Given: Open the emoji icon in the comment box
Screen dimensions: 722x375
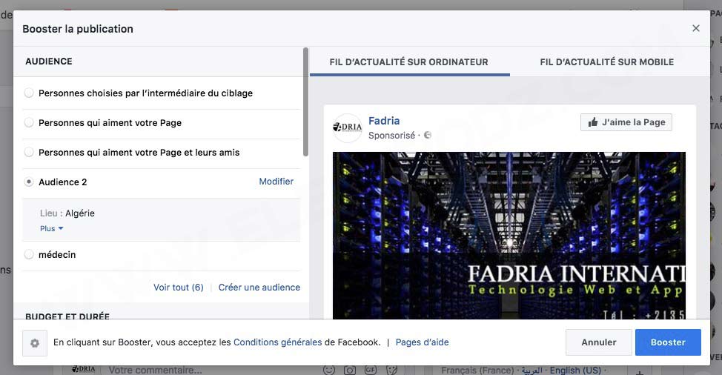Looking at the screenshot, I should [x=329, y=370].
